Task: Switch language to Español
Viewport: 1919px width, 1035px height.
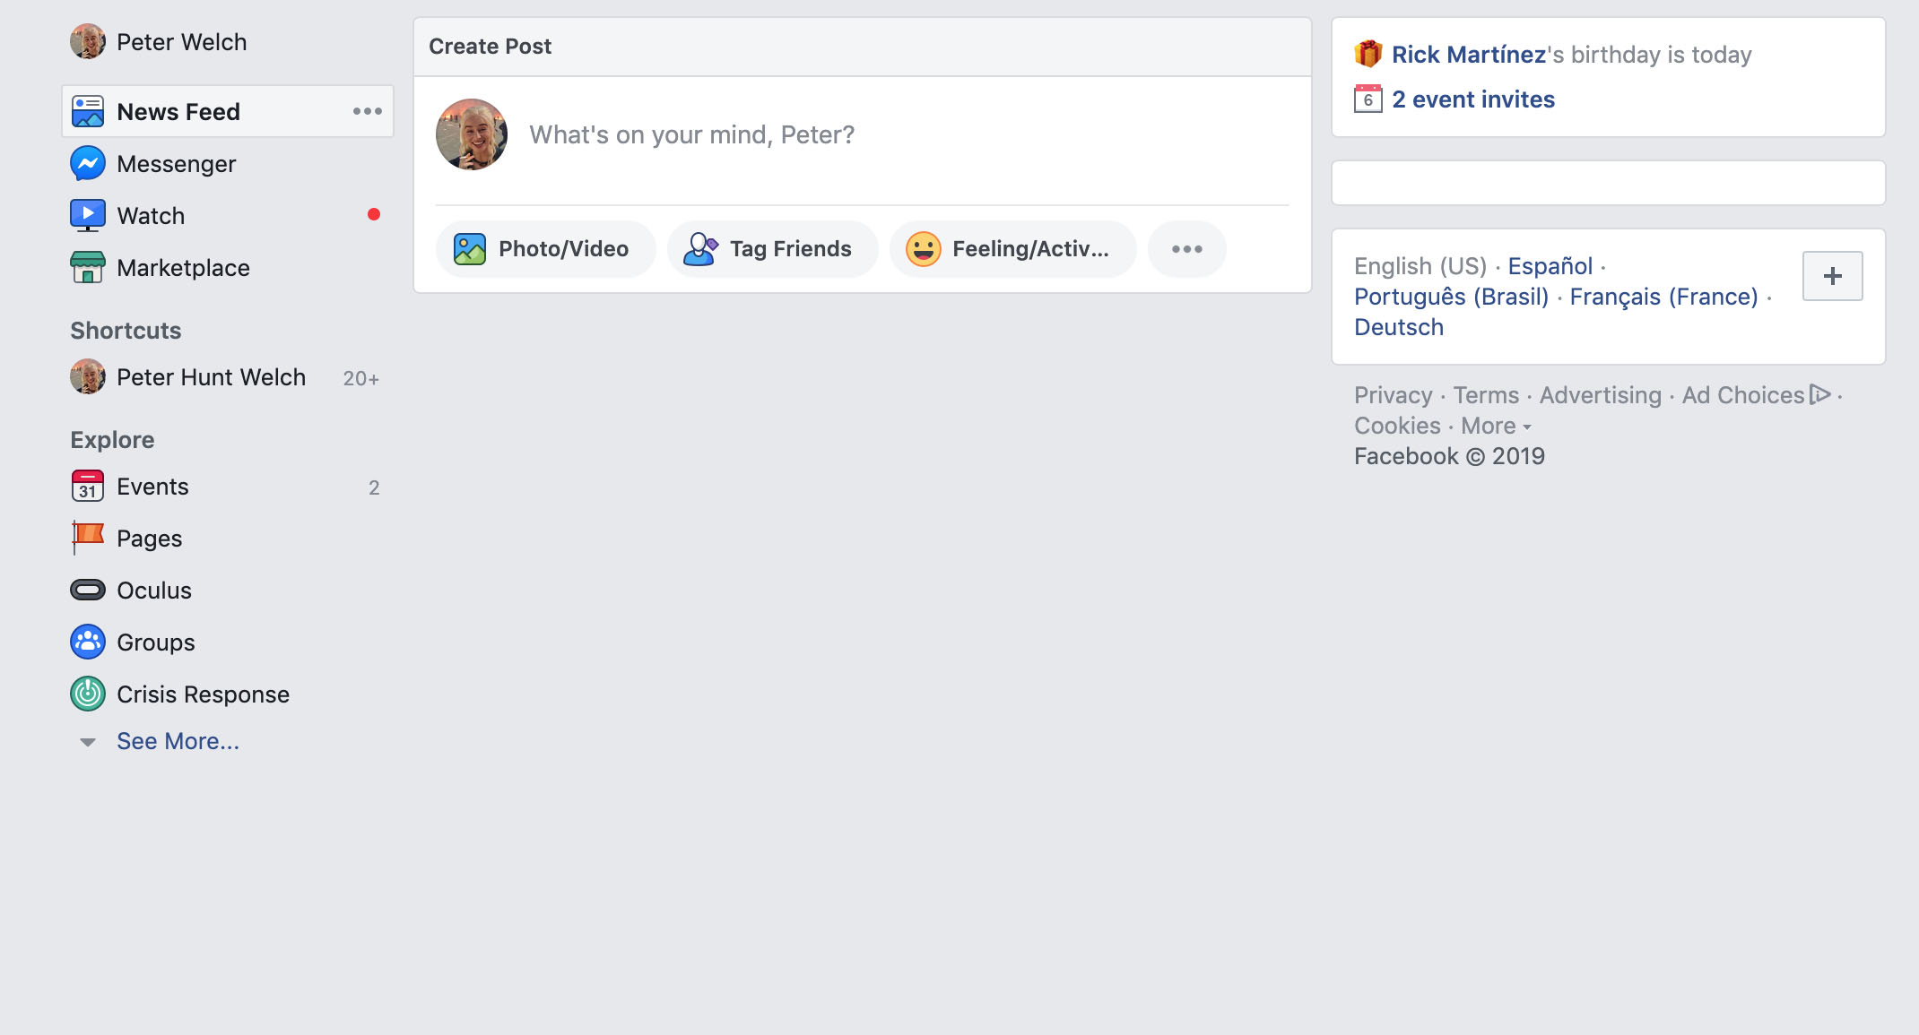Action: [x=1550, y=266]
